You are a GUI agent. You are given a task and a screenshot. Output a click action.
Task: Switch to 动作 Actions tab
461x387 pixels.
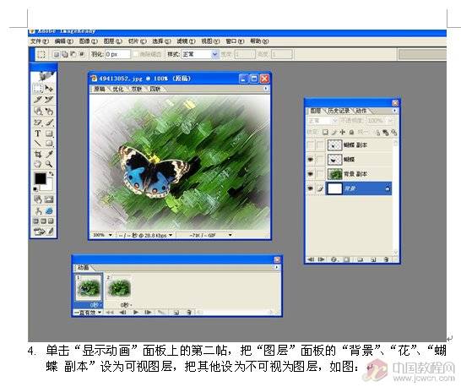(x=361, y=111)
